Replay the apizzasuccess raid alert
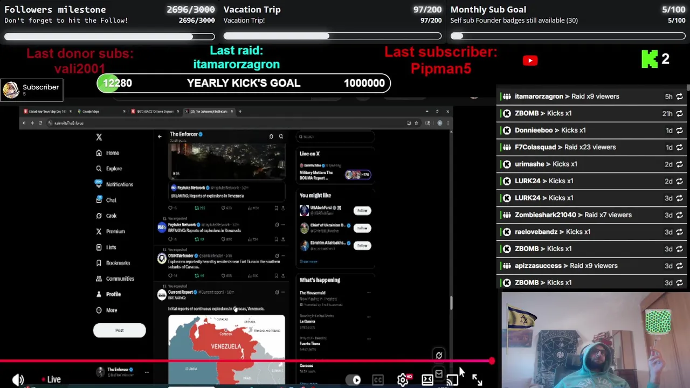The height and width of the screenshot is (388, 690). coord(679,266)
